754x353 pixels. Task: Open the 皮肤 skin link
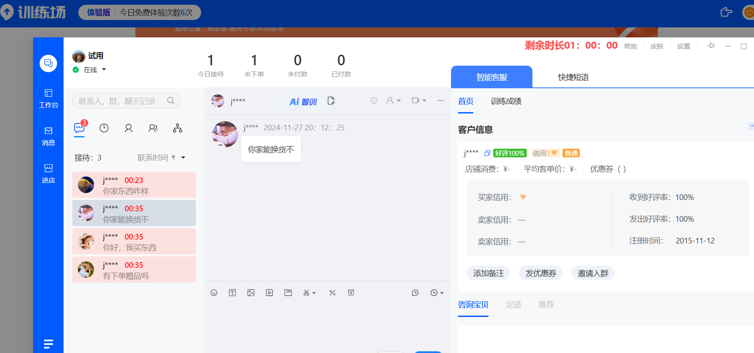(x=657, y=46)
